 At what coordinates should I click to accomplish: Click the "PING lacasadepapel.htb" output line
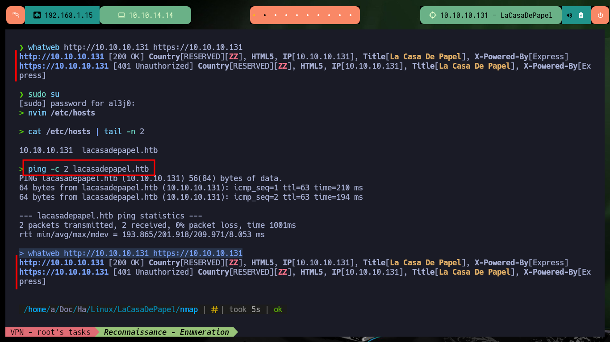click(x=151, y=178)
